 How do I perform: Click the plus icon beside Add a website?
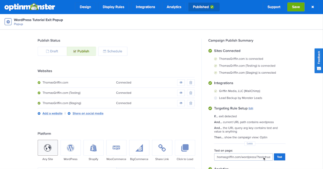click(x=39, y=114)
